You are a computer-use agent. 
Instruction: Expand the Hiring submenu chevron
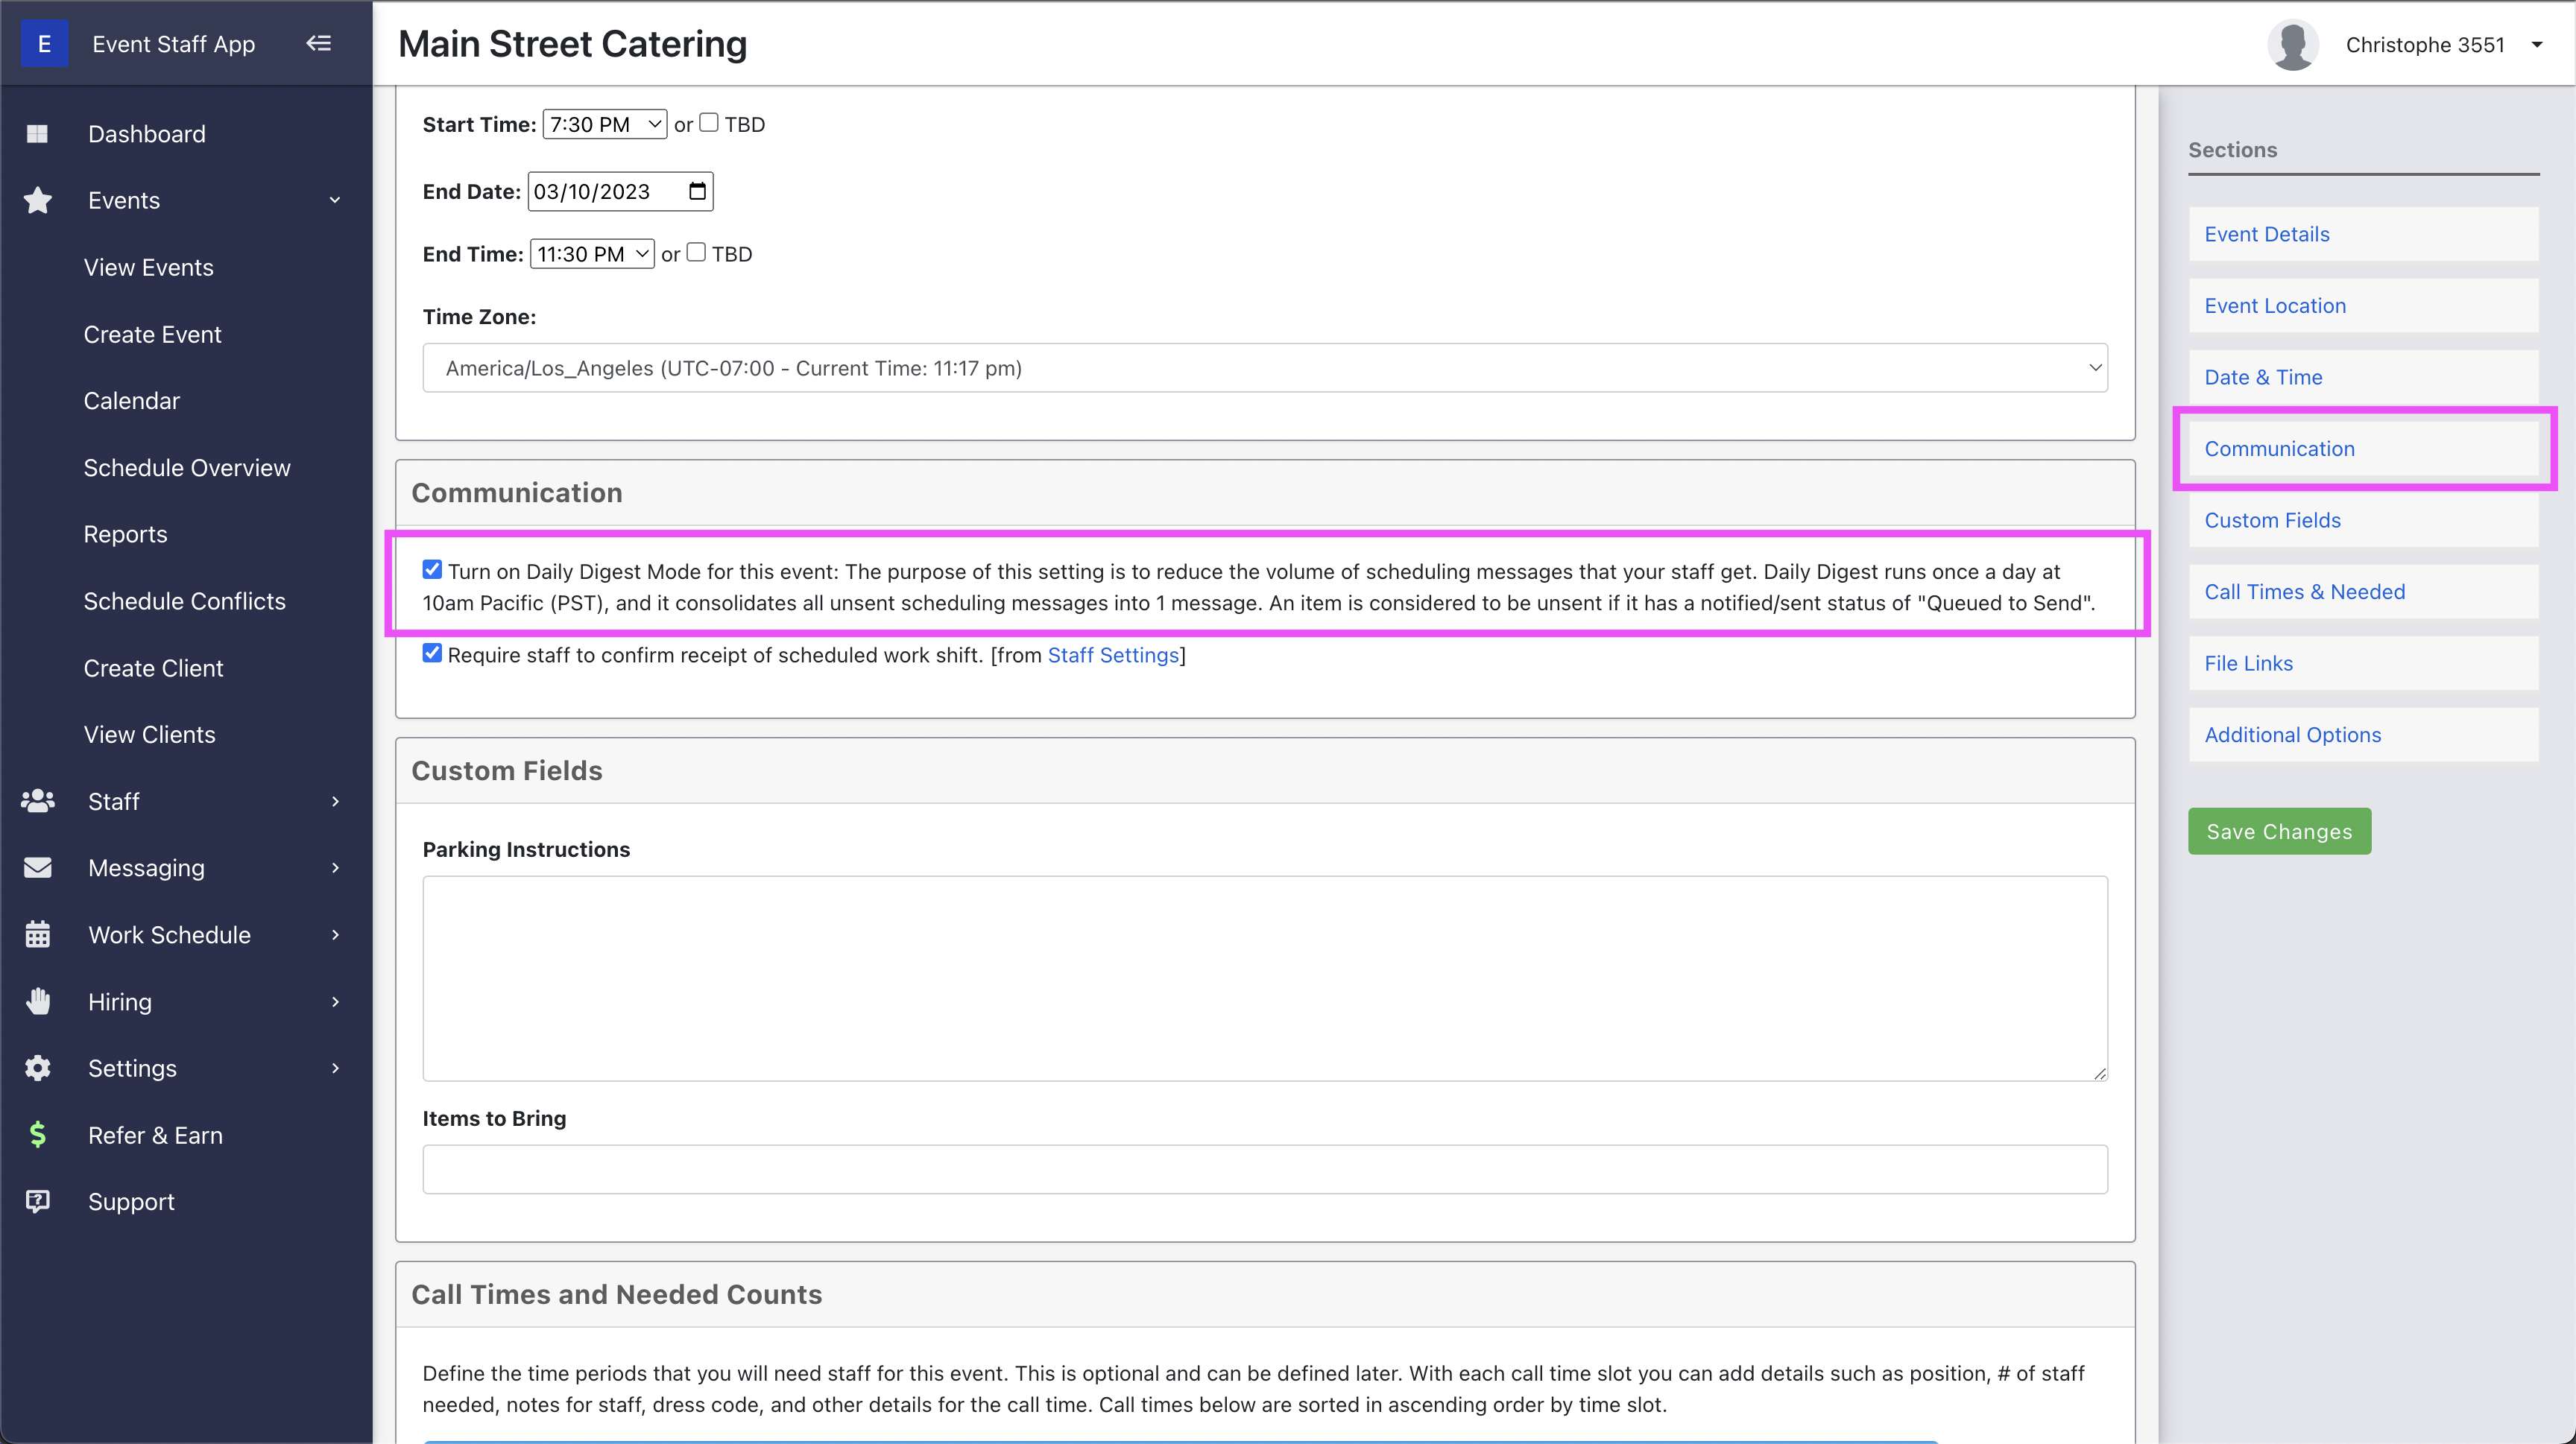[335, 1001]
